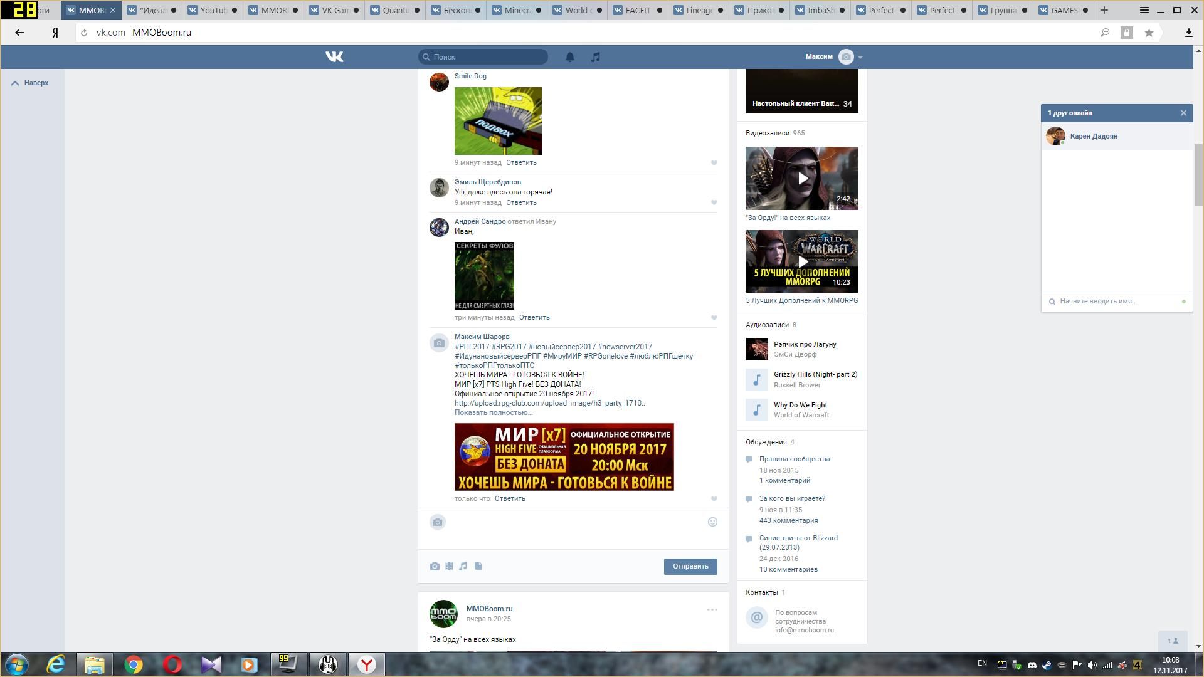Expand full comment via Показать полностью
The height and width of the screenshot is (677, 1204).
493,412
